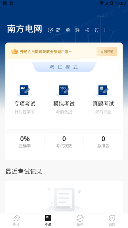Select the 模拟考试 label
The height and width of the screenshot is (228, 128).
[x=64, y=104]
